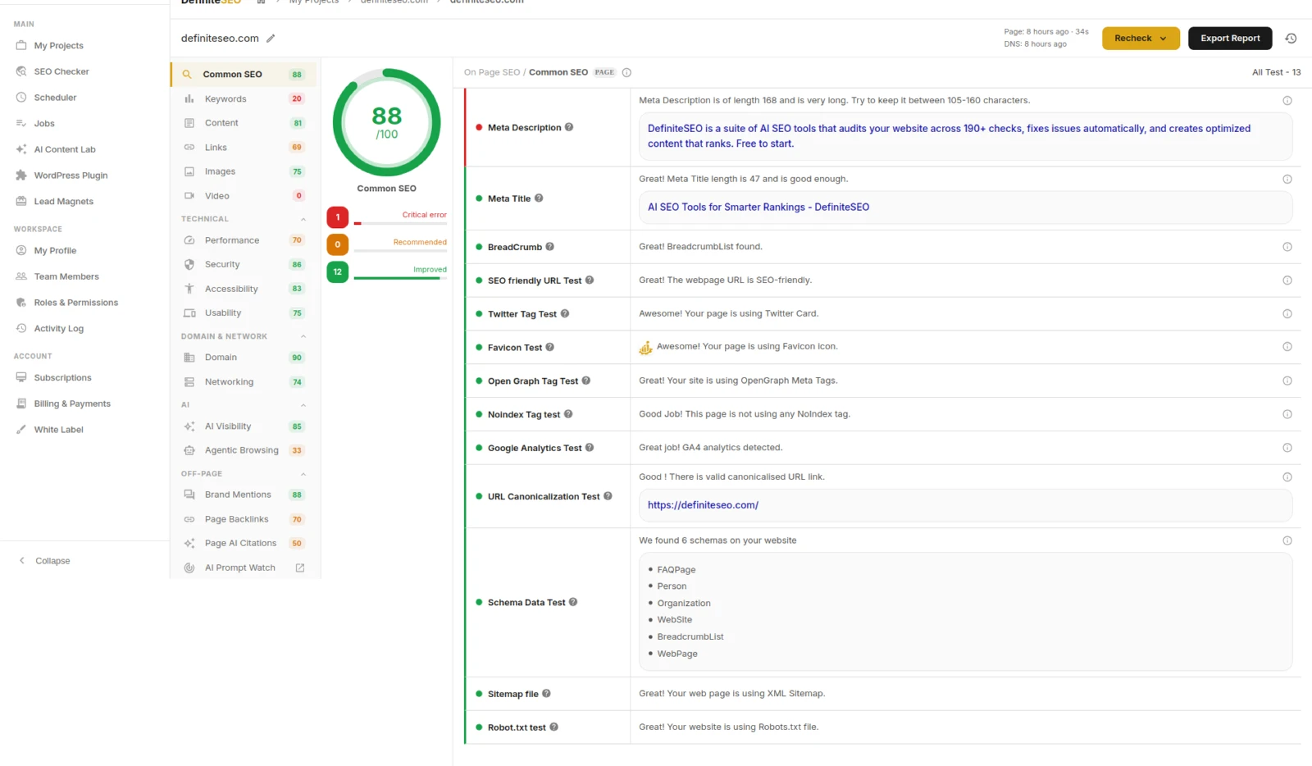Collapse the DOMAIN & NETWORK section
1312x766 pixels.
[303, 336]
